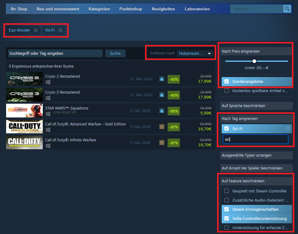
Task: Open the Kategorien menu
Action: (99, 9)
